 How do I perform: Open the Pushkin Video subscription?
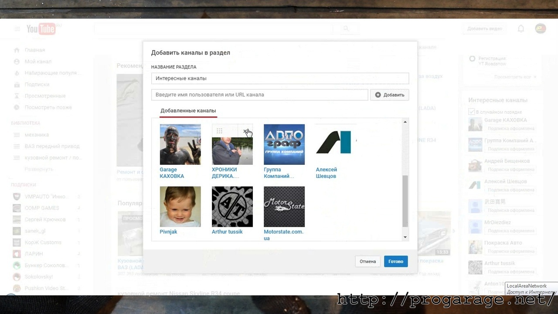point(46,288)
